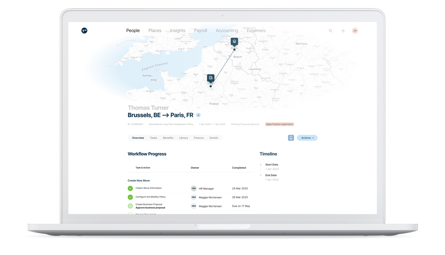Viewport: 445px width, 255px height.
Task: Click the Completed column header
Action: tap(239, 168)
